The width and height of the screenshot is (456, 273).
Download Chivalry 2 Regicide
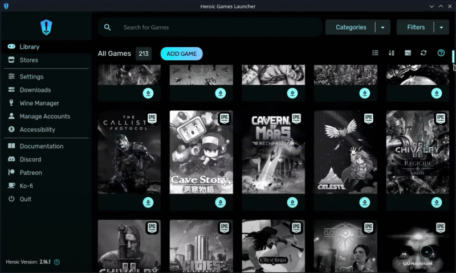coord(437,202)
